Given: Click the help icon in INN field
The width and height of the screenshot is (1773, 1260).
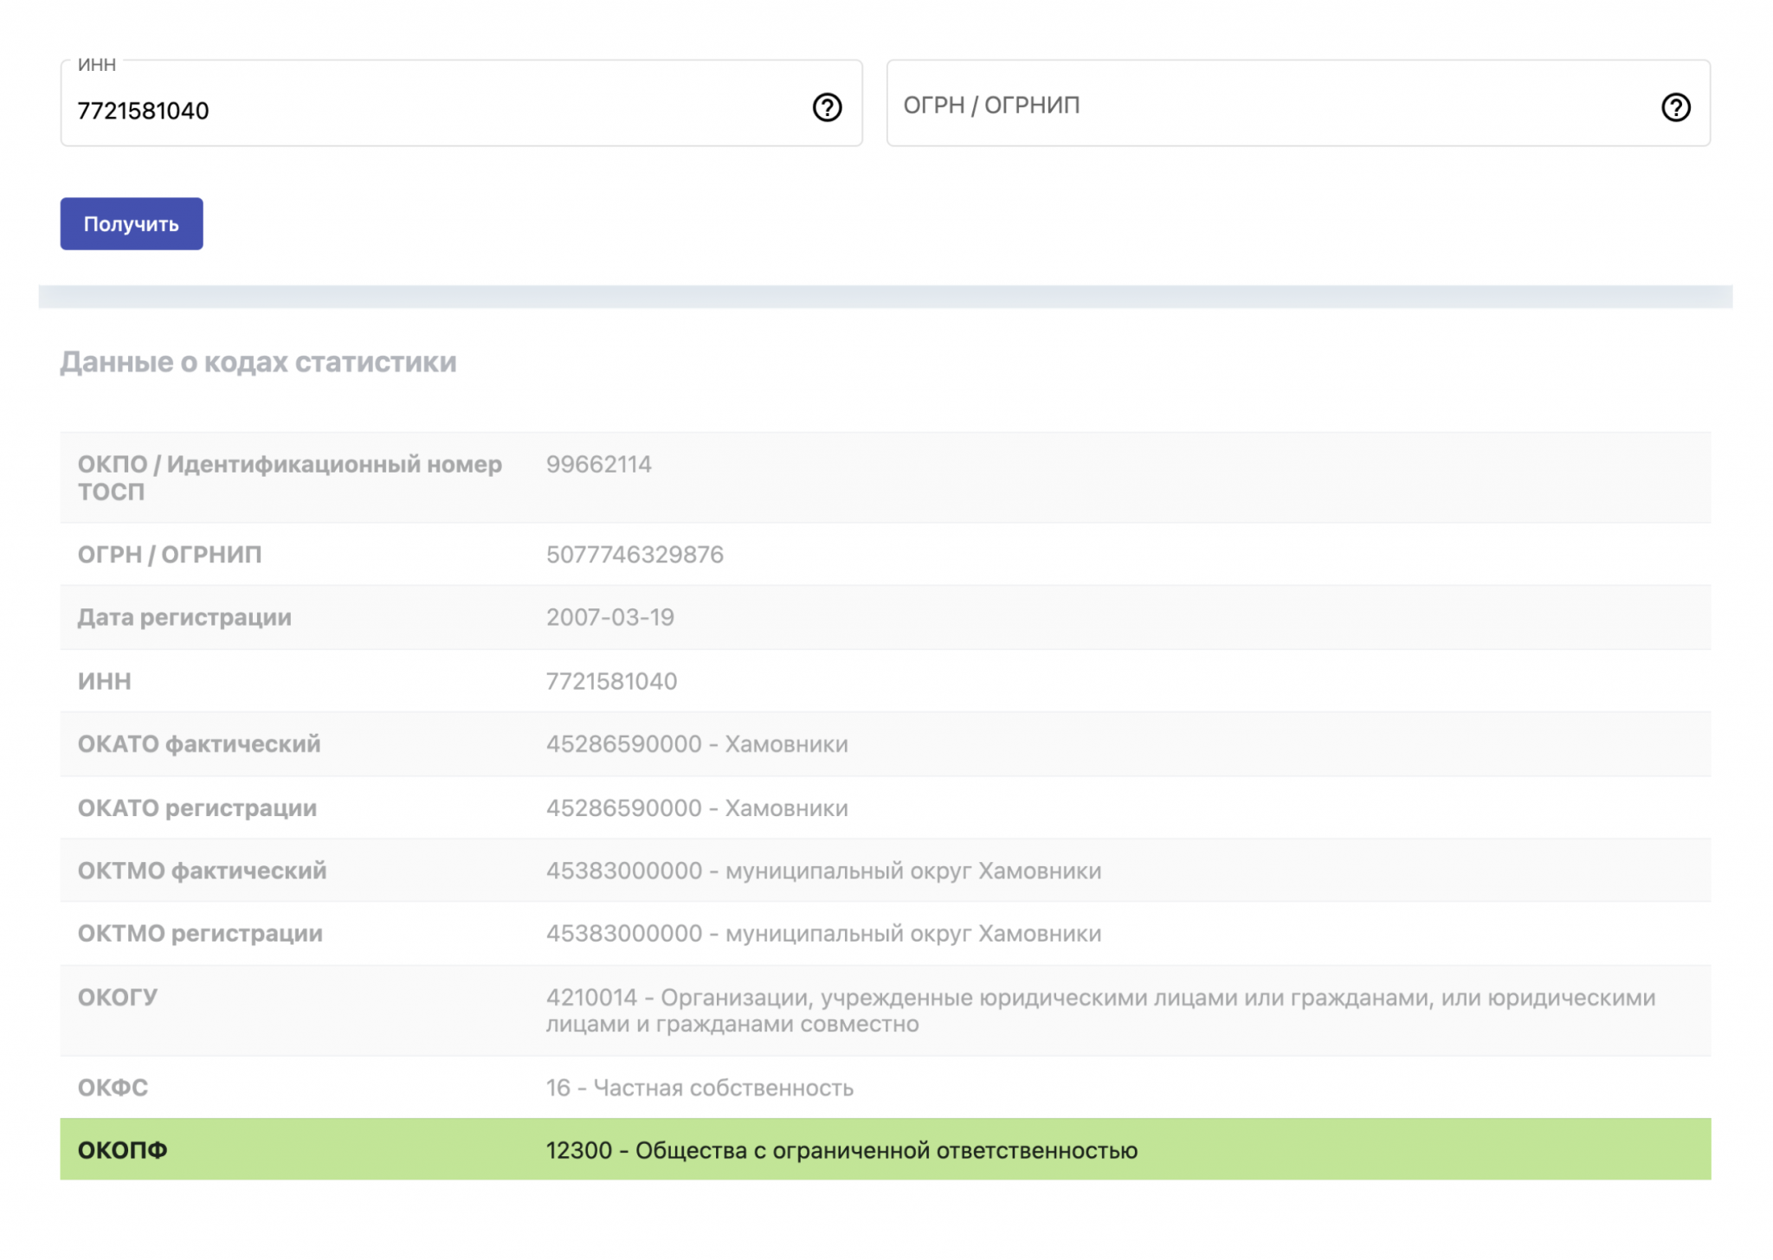Looking at the screenshot, I should pos(827,107).
